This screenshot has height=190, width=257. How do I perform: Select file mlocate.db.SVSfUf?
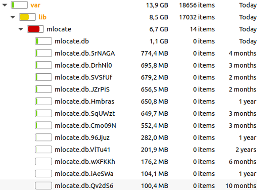point(84,77)
